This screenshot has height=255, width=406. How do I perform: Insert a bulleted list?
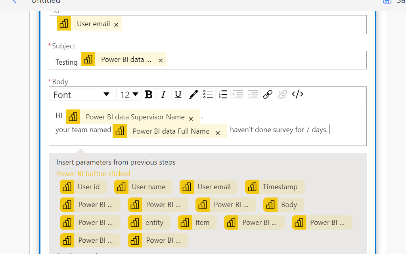[x=208, y=94]
